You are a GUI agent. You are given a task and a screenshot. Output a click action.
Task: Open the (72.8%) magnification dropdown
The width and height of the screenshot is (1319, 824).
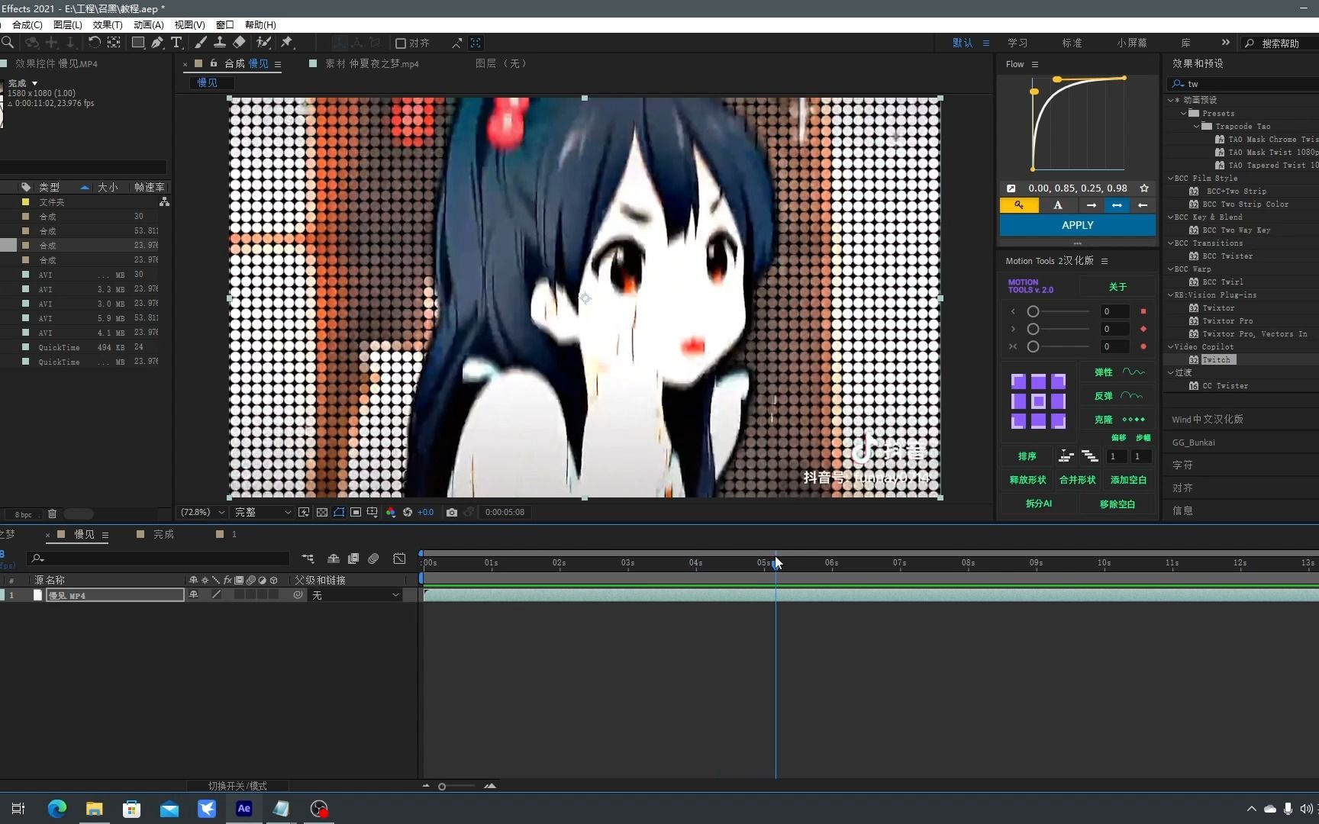click(x=201, y=512)
